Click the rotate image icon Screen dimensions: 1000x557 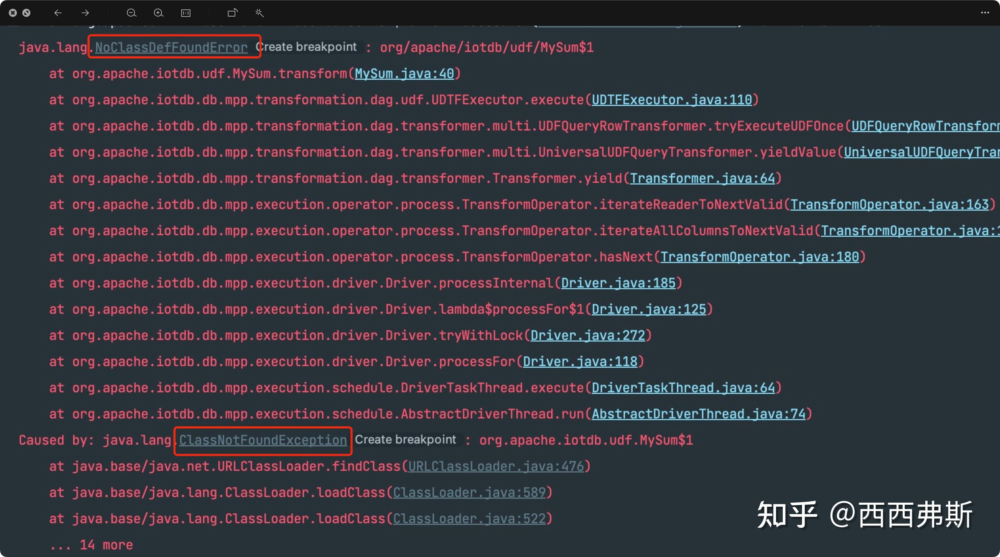pos(232,13)
